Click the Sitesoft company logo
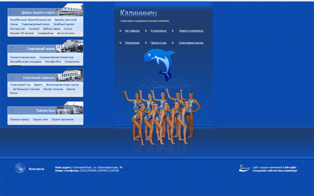The image size is (314, 196). click(244, 168)
